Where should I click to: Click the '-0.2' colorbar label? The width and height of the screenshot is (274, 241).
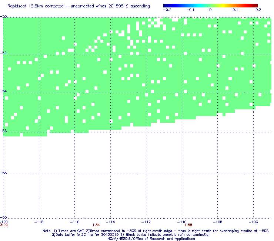(x=167, y=10)
